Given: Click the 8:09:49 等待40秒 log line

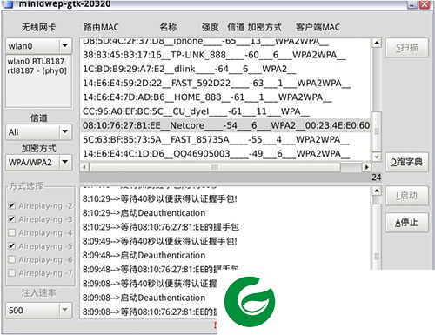Looking at the screenshot, I should point(160,241).
